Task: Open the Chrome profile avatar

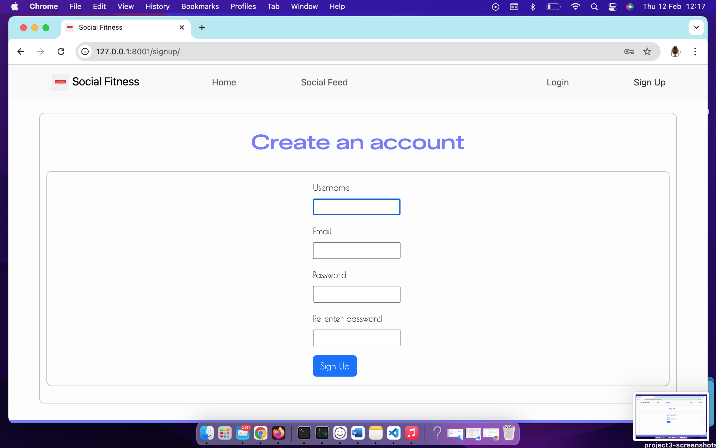Action: [x=675, y=51]
